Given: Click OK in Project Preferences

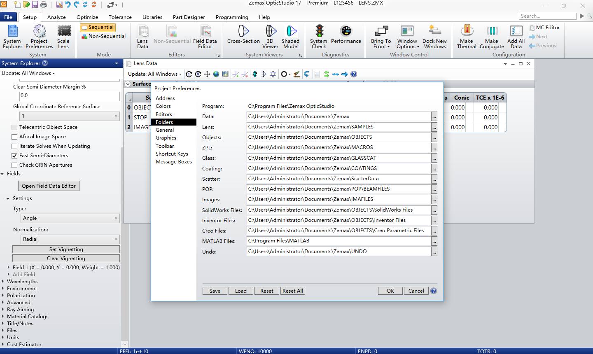Looking at the screenshot, I should (x=390, y=291).
